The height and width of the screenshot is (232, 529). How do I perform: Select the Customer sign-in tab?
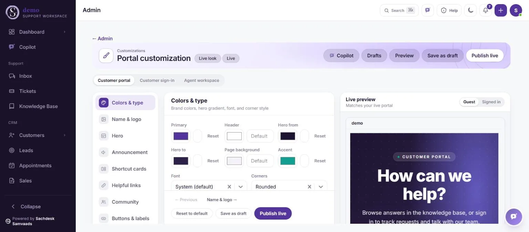[x=157, y=80]
